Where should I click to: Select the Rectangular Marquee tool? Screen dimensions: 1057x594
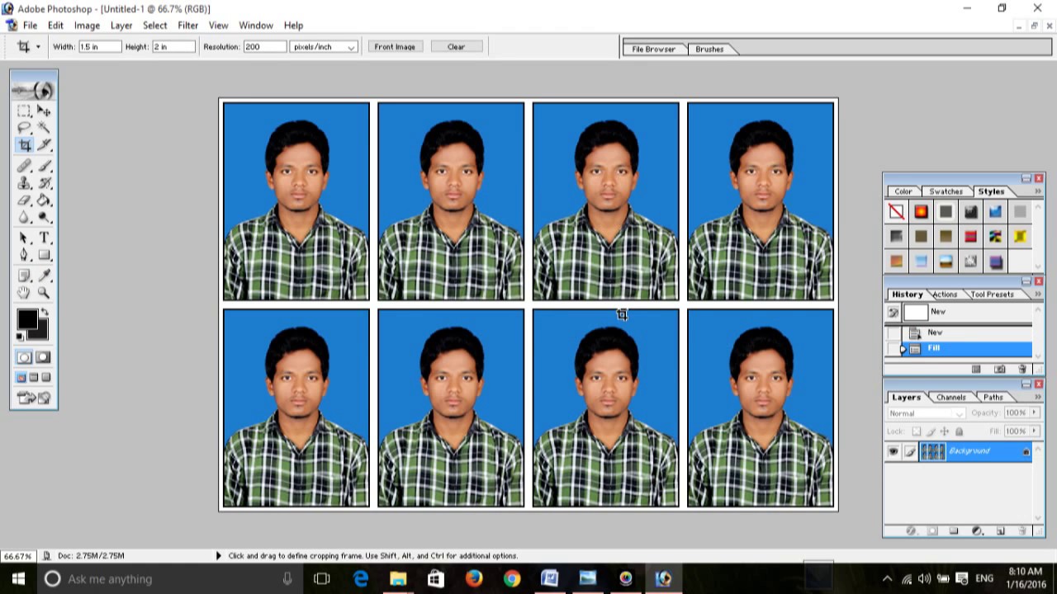coord(24,111)
